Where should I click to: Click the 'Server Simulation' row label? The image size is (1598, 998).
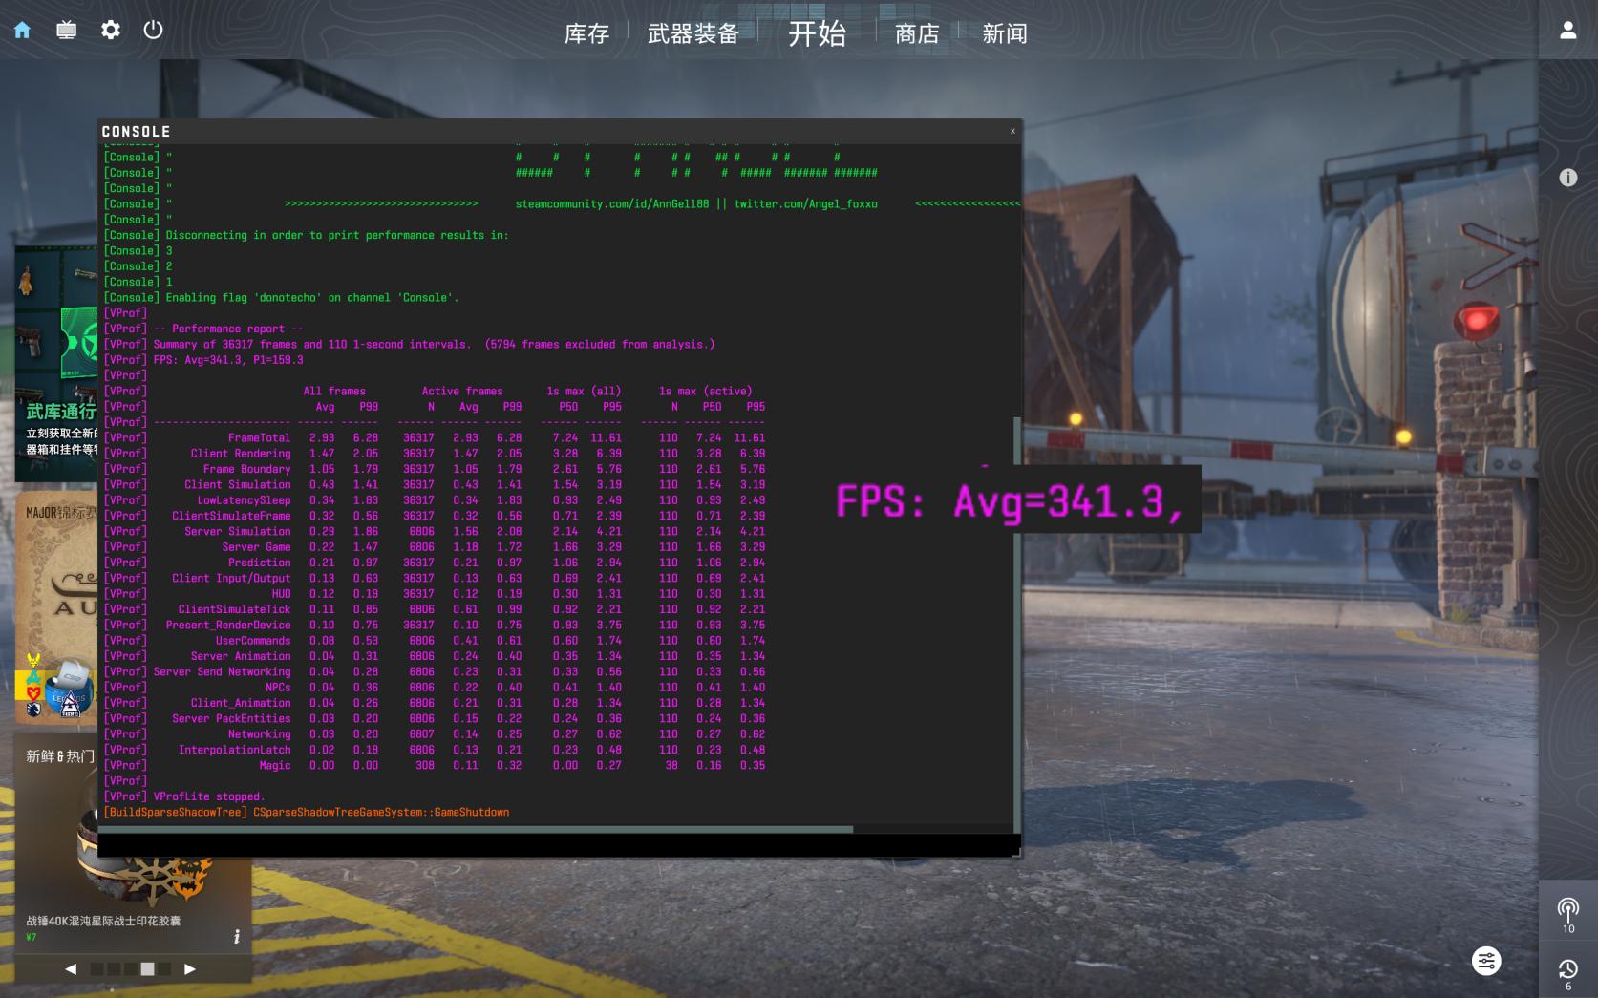click(238, 532)
